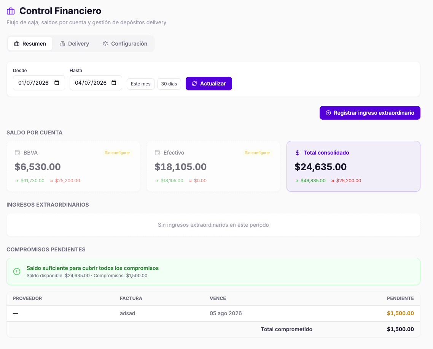Screen dimensions: 433x349
Task: Click the wallet icon on Efectivo card
Action: (x=158, y=153)
